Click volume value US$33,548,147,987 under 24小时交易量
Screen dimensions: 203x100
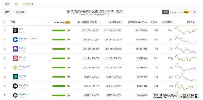coord(112,30)
